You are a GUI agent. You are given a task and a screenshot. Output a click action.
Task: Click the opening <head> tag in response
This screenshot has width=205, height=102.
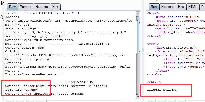(x=153, y=13)
